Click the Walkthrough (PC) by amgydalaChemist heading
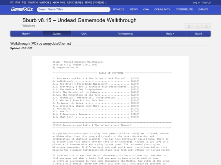Screen dimensions: 221x165 41,44
